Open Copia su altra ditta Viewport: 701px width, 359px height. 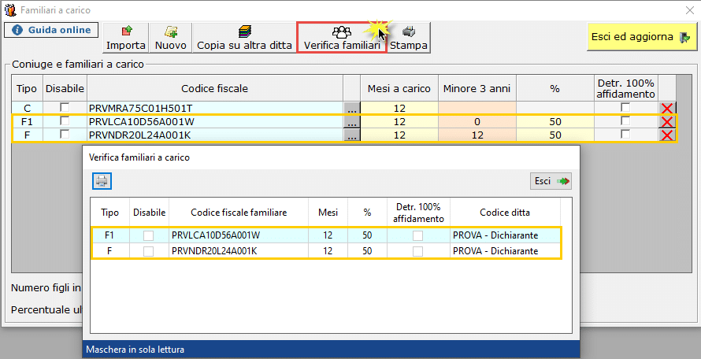[244, 38]
